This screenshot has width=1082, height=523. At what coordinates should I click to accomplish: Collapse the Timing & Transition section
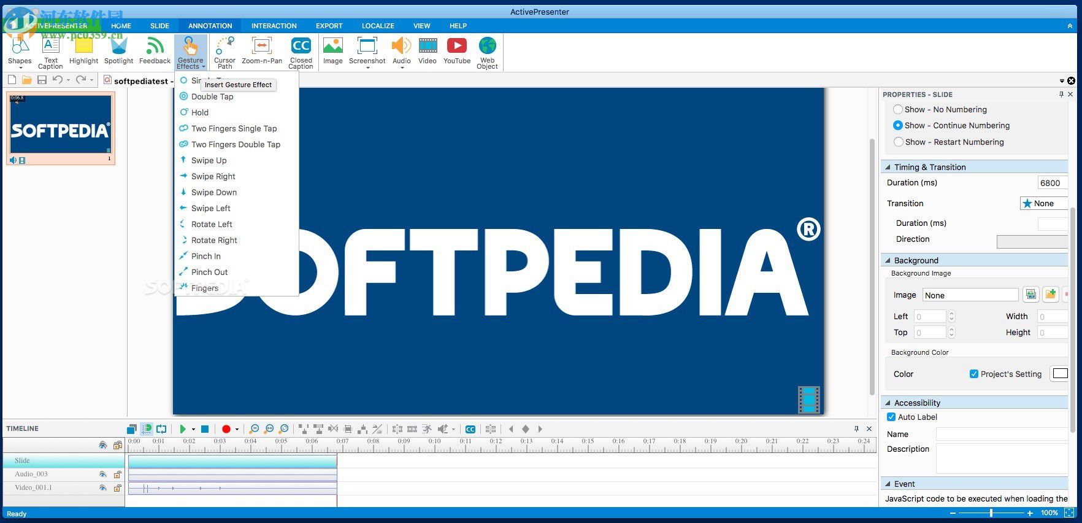tap(888, 167)
